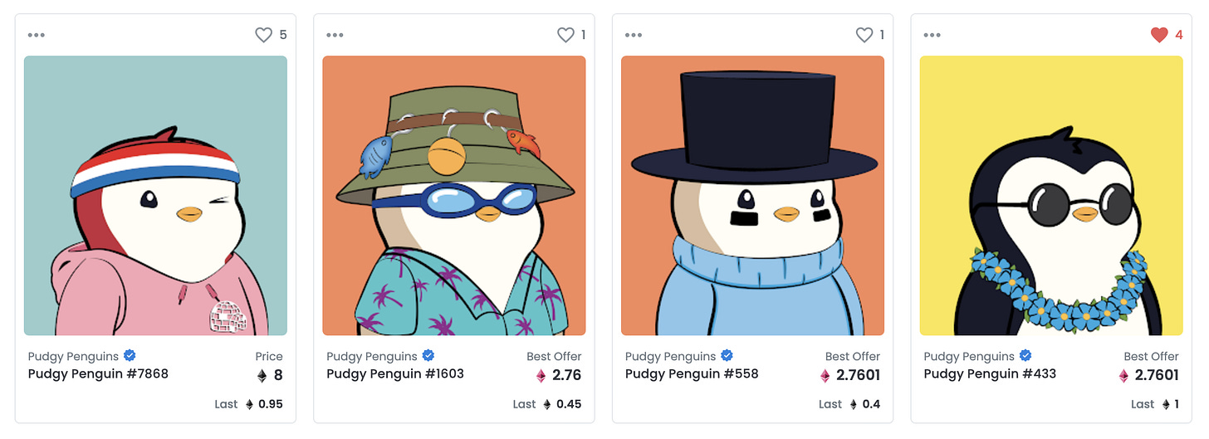Screen dimensions: 1209x439
Task: Open three-dot menu on #7868 card
Action: 37,35
